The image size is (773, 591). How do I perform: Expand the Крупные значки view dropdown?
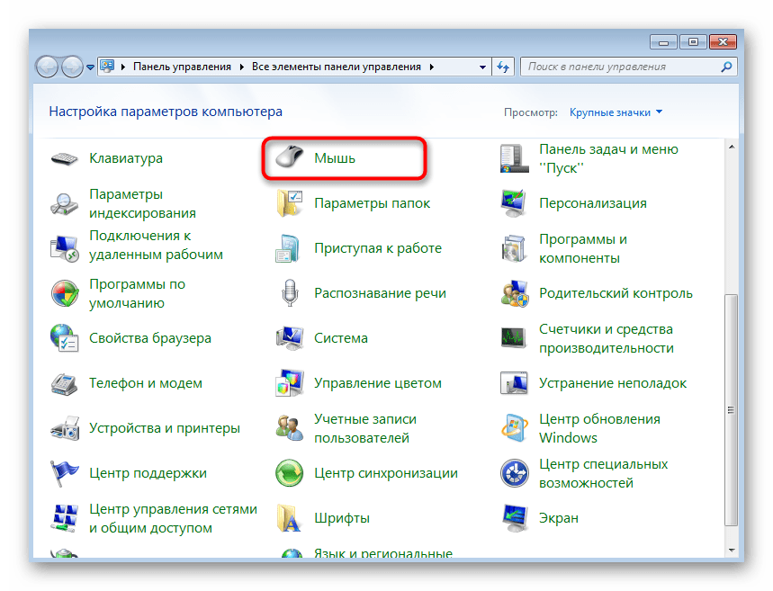659,112
